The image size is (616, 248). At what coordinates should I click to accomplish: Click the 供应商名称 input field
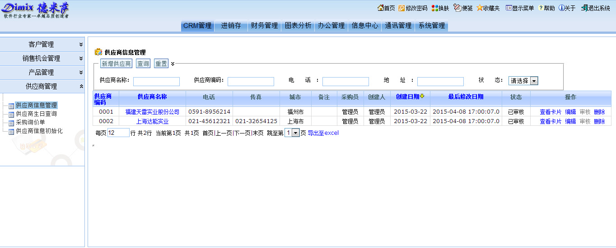[x=156, y=82]
